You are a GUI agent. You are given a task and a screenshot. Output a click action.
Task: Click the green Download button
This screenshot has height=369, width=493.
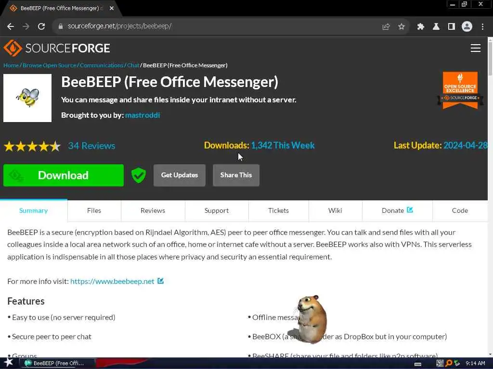(64, 175)
